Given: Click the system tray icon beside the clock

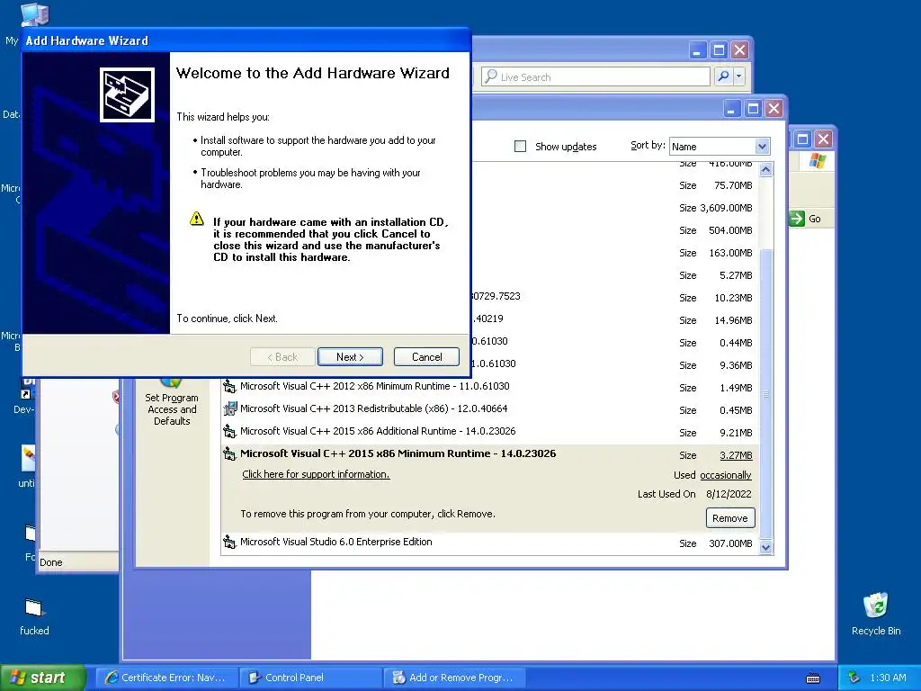Looking at the screenshot, I should [x=854, y=678].
